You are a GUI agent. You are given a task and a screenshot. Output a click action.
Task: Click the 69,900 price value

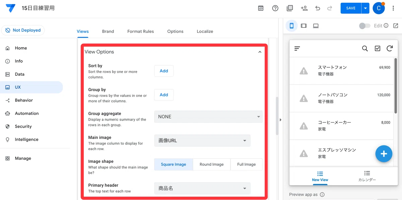point(385,67)
